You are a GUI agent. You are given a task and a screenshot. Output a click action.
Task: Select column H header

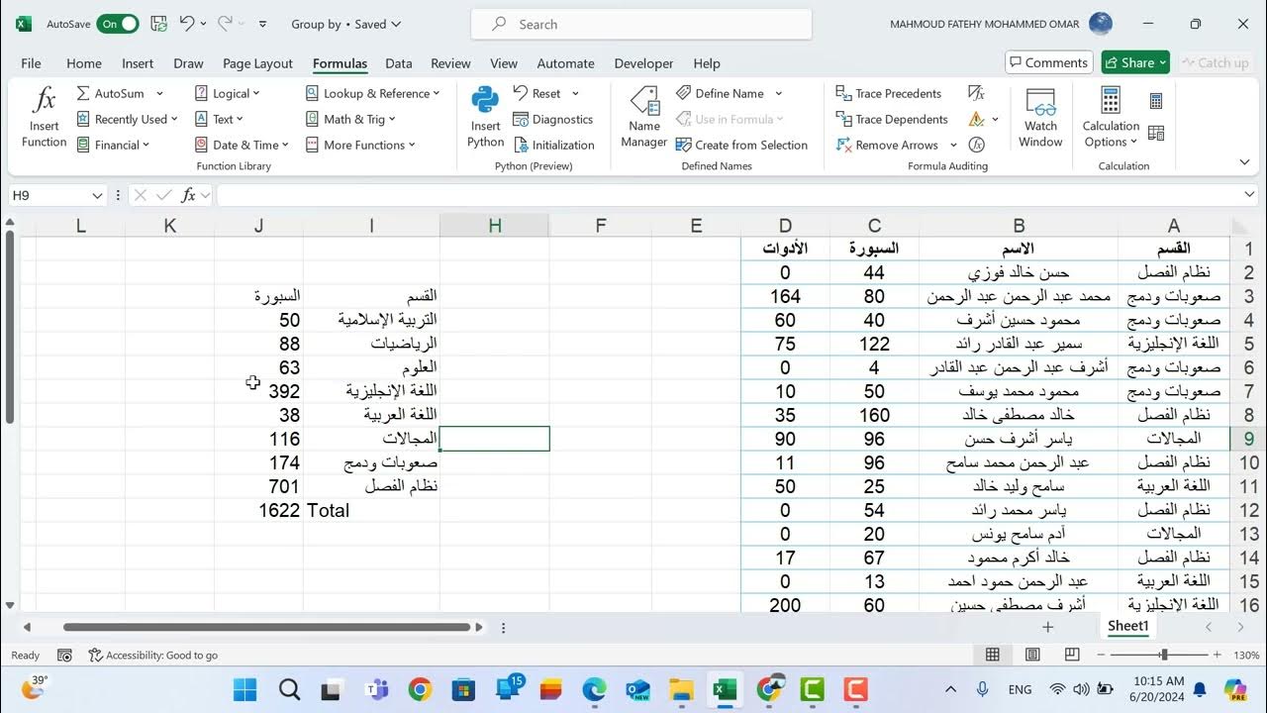point(495,226)
